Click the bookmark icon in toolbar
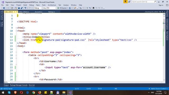This screenshot has height=95, width=169. point(93,8)
